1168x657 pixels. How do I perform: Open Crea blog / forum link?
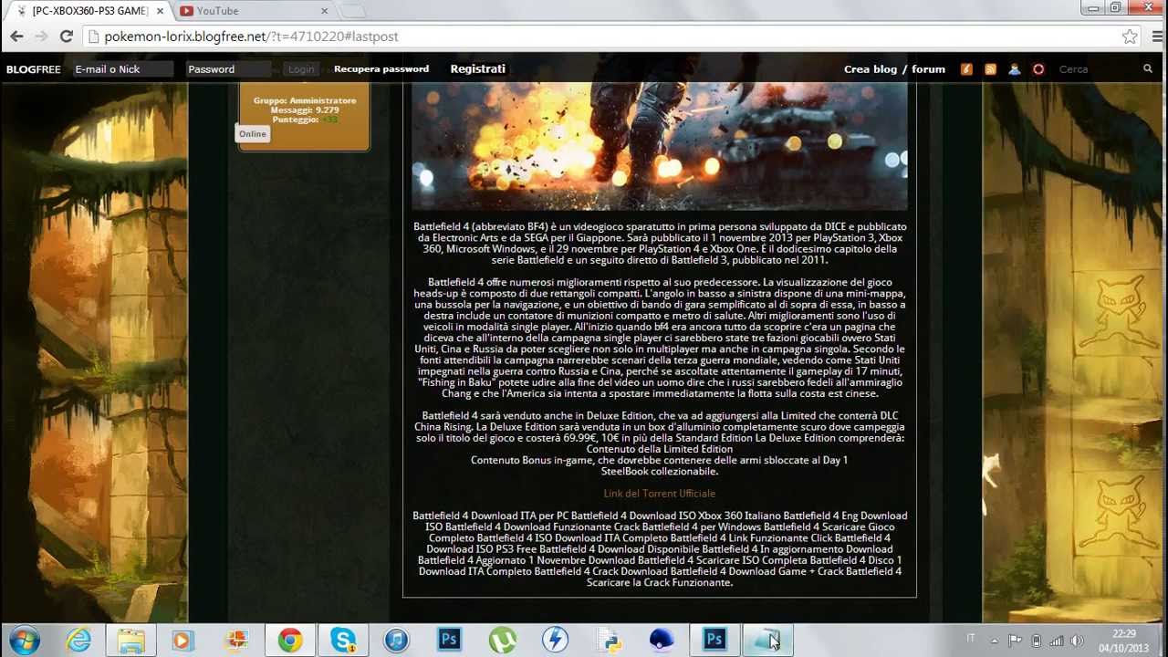pyautogui.click(x=894, y=69)
